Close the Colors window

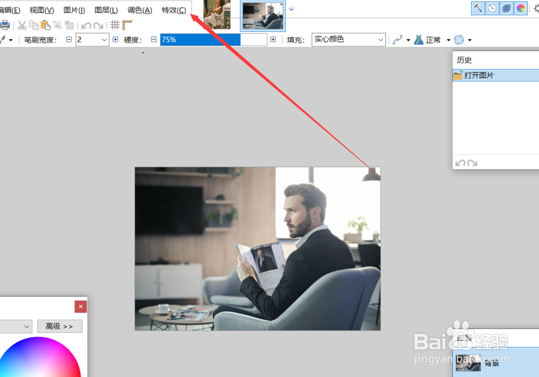(80, 306)
